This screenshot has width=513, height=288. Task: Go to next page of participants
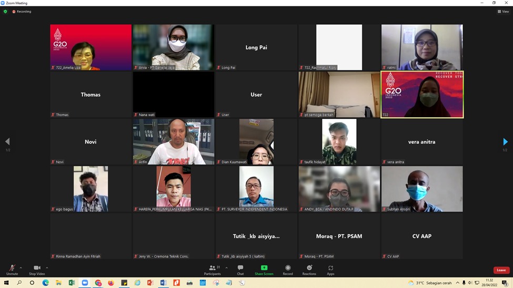(x=505, y=142)
